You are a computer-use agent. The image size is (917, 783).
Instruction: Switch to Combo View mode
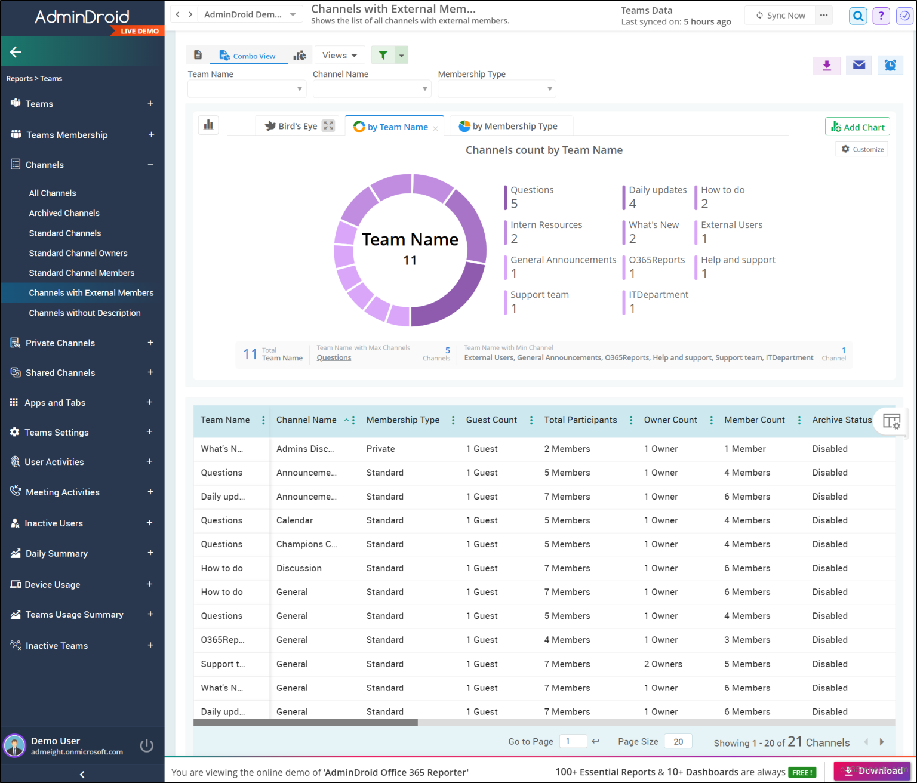pos(248,56)
